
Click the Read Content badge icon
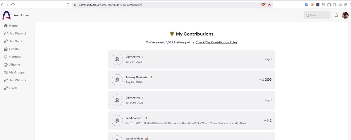click(117, 120)
